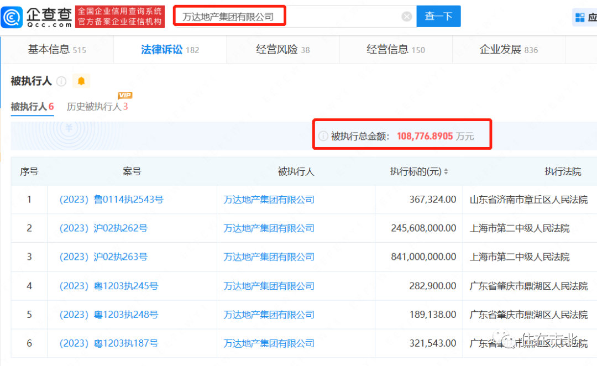This screenshot has height=366, width=597.
Task: Click 上海市第二中级人民法院 in row 2
Action: click(x=520, y=228)
